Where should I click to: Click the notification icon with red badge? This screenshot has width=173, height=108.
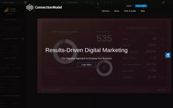[163, 2]
